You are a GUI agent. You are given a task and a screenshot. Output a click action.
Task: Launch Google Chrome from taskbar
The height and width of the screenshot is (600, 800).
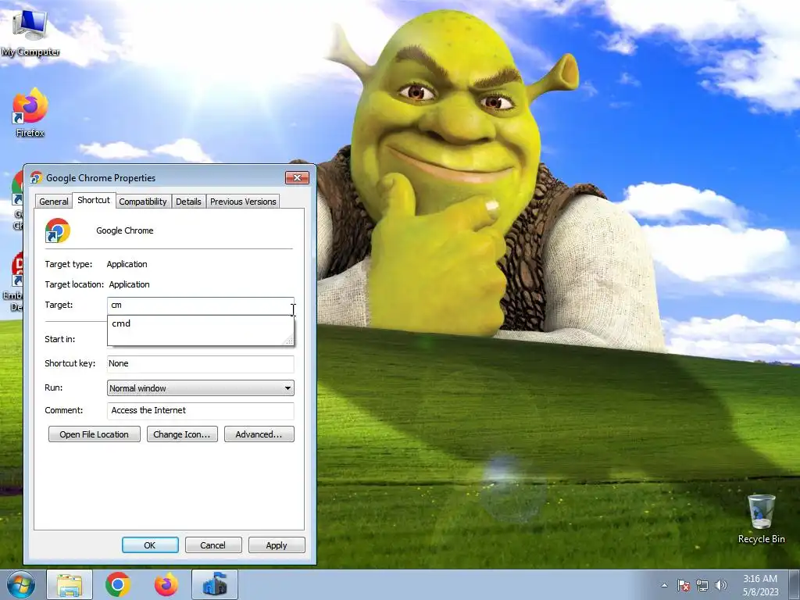118,584
